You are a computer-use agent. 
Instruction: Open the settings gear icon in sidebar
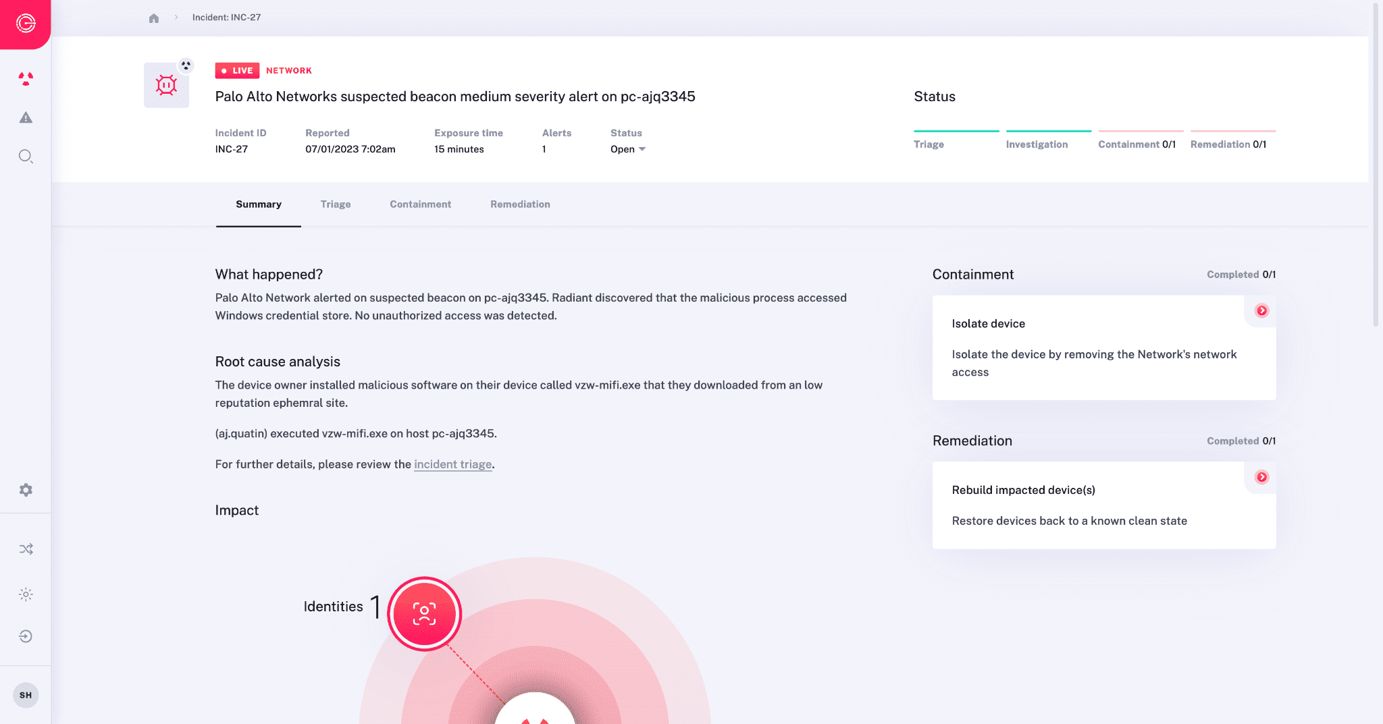coord(26,490)
